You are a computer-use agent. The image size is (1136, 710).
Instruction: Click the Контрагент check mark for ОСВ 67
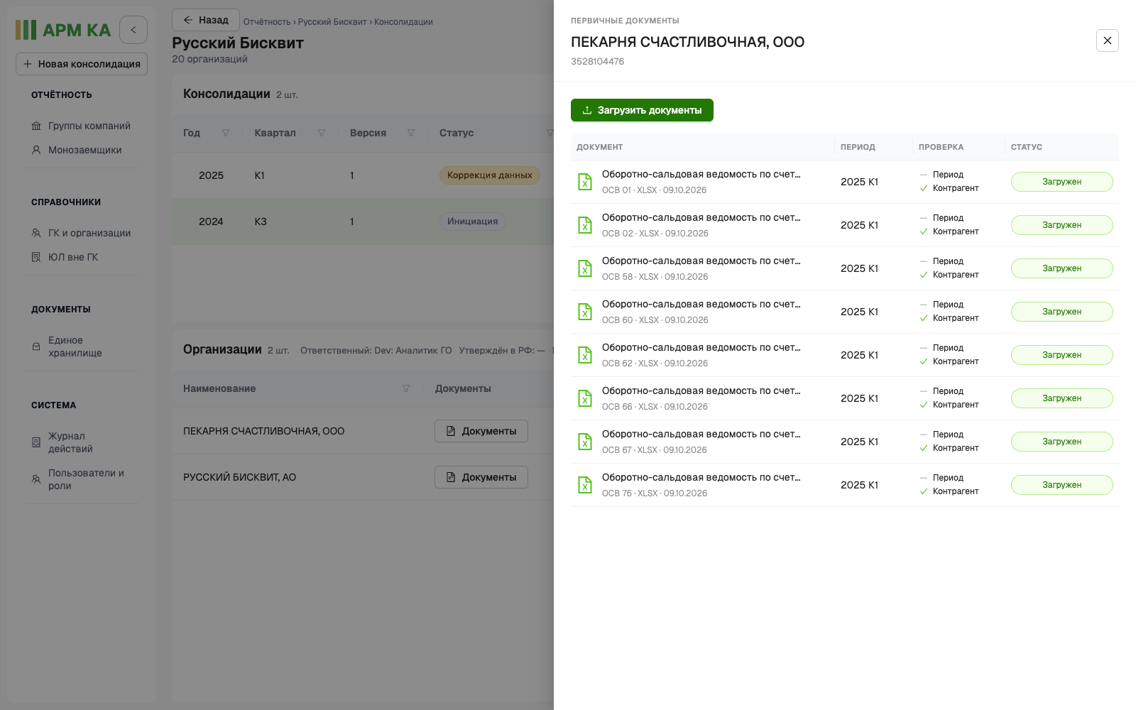[x=924, y=448]
